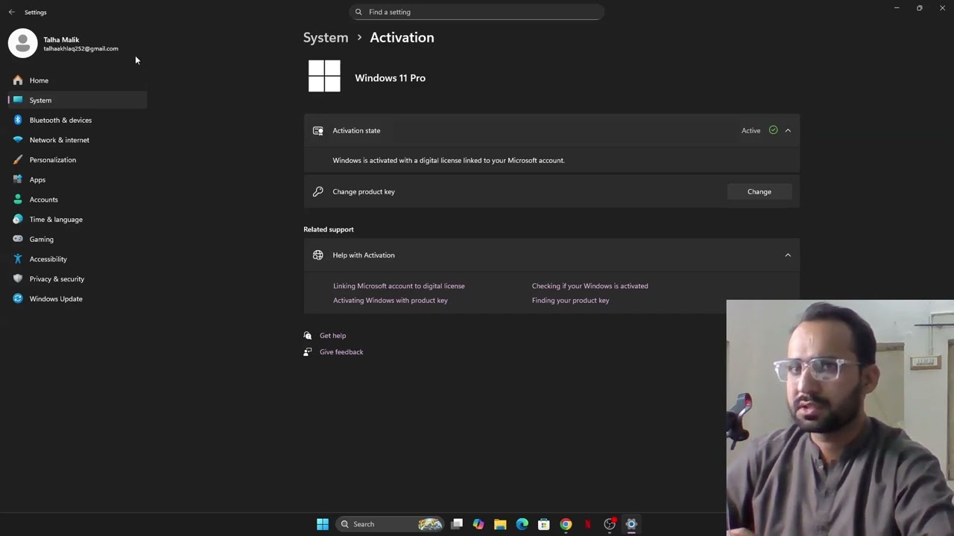The height and width of the screenshot is (536, 954).
Task: Open the Apps settings page
Action: click(x=78, y=179)
